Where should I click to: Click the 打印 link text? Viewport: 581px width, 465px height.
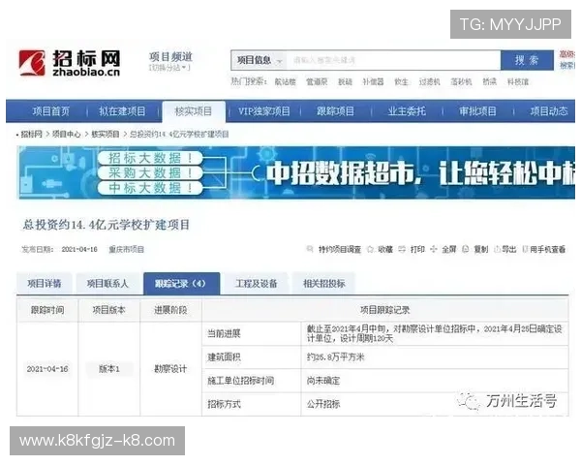tap(417, 250)
